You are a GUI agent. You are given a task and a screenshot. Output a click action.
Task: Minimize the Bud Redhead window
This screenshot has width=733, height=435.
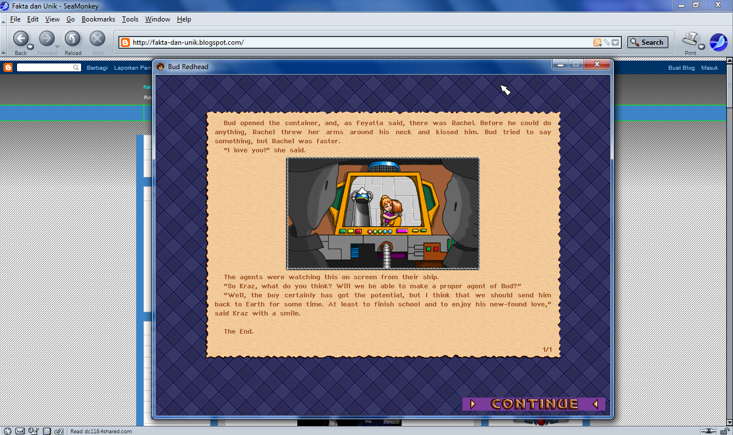pyautogui.click(x=561, y=65)
